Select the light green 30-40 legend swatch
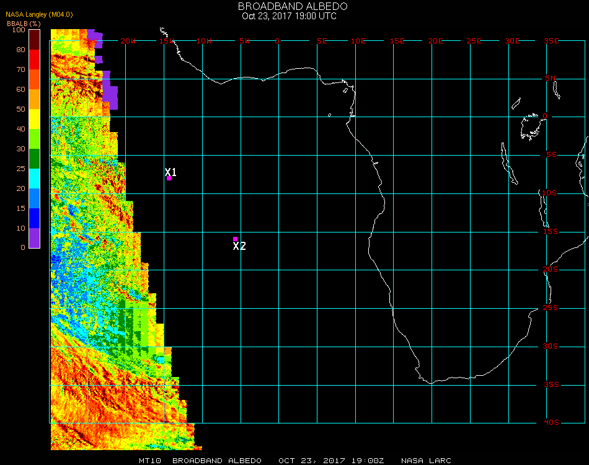This screenshot has width=589, height=465. 35,139
